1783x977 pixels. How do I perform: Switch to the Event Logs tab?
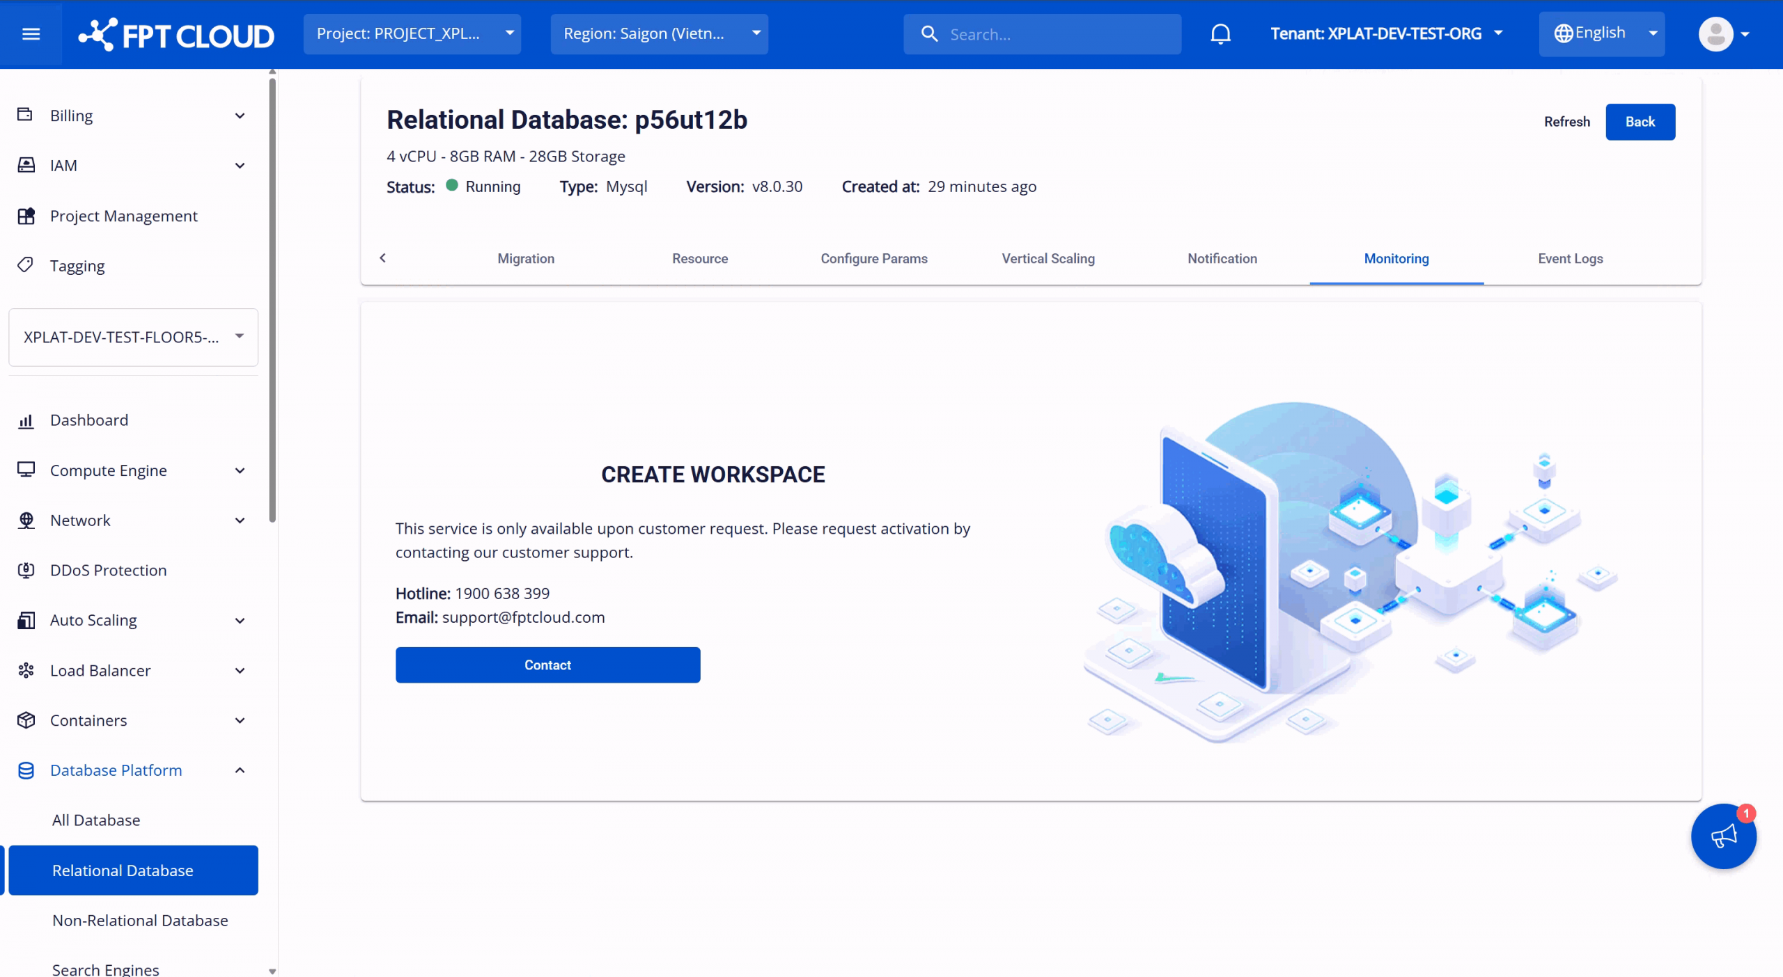1570,258
